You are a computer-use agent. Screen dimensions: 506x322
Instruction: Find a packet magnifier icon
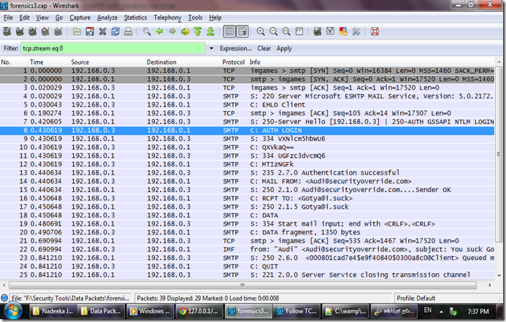coord(147,31)
